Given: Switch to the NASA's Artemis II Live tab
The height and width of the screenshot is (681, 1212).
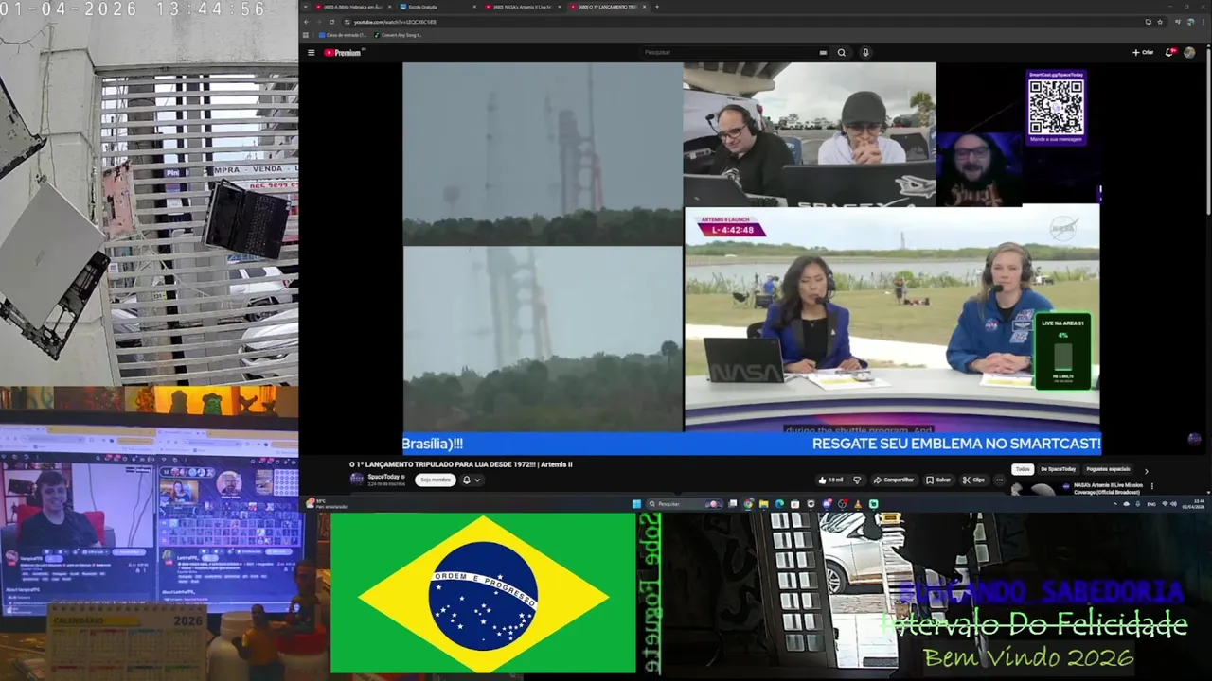Looking at the screenshot, I should pos(522,7).
